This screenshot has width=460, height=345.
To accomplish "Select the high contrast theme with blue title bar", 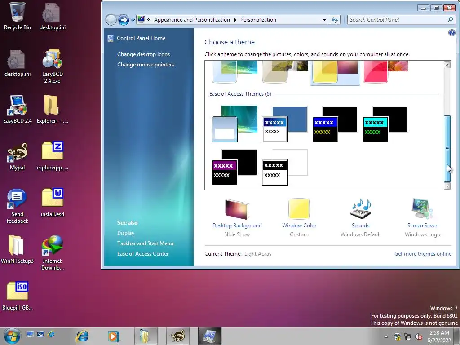I will [335, 124].
